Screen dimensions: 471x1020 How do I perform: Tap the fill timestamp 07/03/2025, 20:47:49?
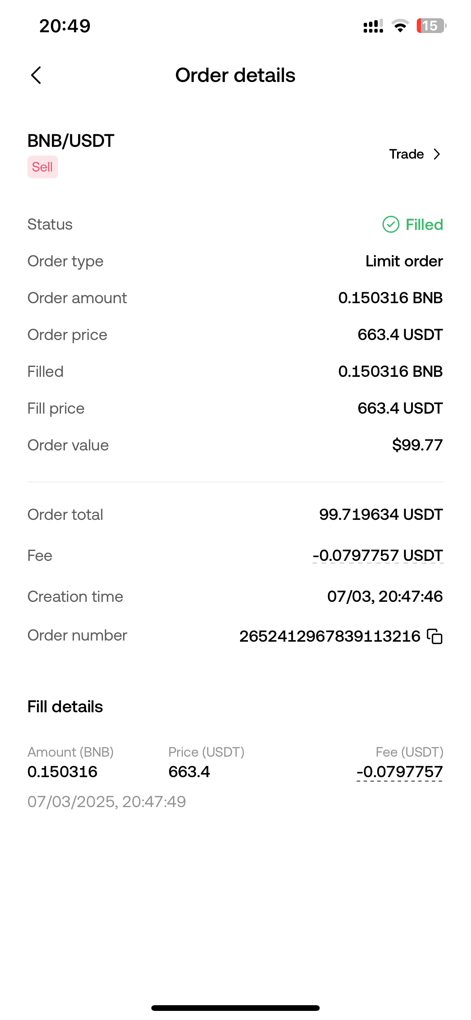point(107,802)
